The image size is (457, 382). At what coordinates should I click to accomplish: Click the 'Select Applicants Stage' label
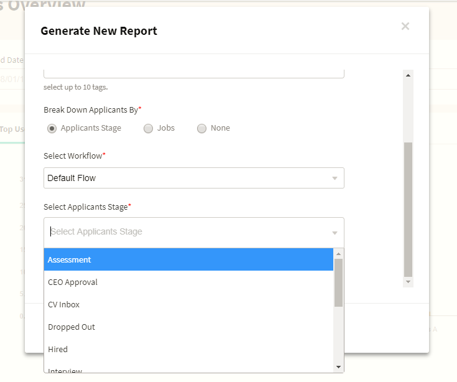click(x=87, y=207)
